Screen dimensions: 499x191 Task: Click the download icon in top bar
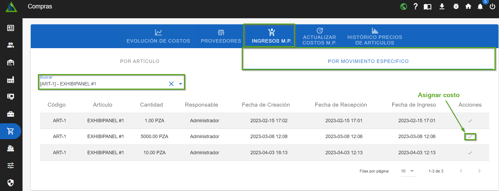[x=442, y=7]
